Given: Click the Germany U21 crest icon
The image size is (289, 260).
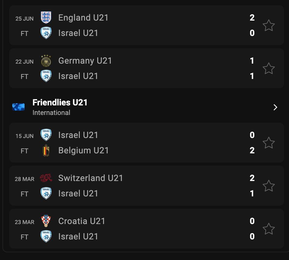Looking at the screenshot, I should [x=46, y=61].
